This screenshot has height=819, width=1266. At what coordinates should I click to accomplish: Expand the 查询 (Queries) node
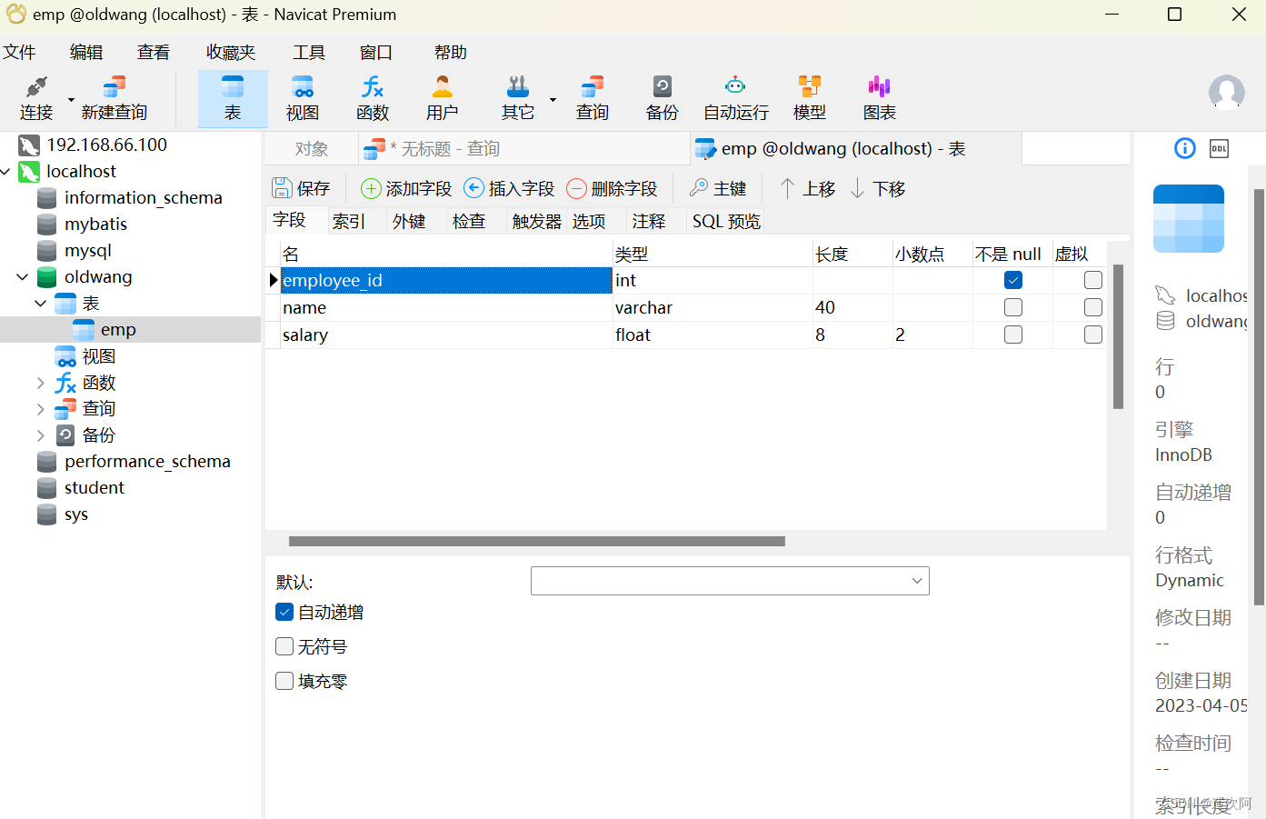point(41,409)
